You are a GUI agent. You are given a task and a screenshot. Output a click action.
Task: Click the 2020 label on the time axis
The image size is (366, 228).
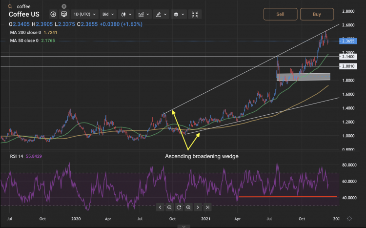[76, 219]
